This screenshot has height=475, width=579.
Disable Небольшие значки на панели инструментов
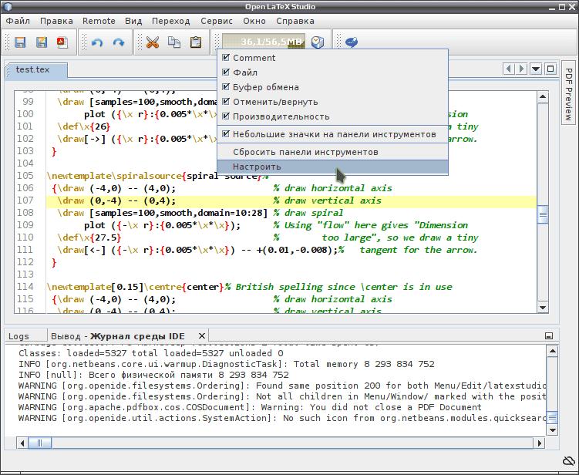[x=226, y=134]
